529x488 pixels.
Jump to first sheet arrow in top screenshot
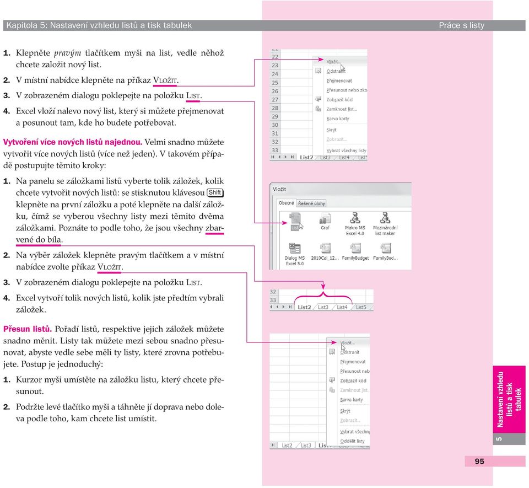(273, 157)
